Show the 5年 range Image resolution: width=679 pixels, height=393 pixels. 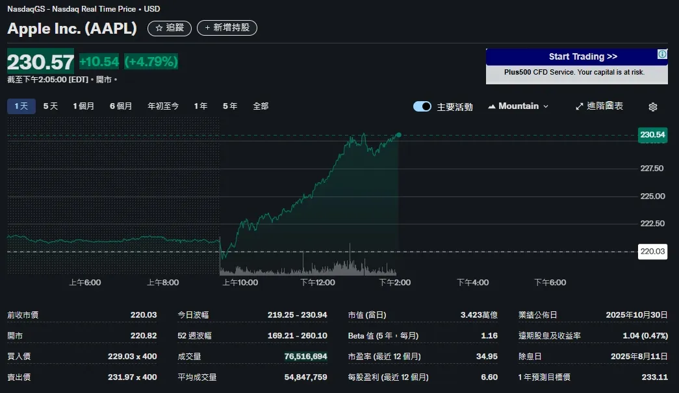(230, 106)
